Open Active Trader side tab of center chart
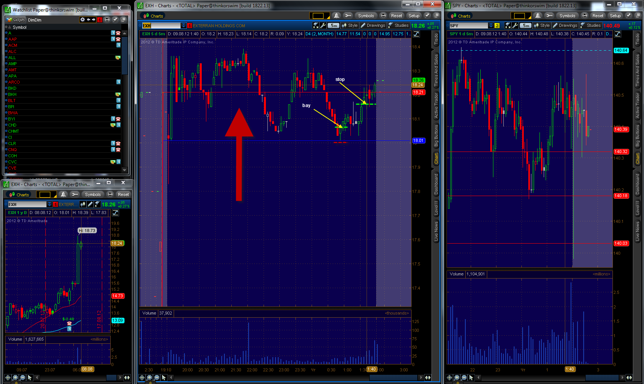Viewport: 644px width, 384px height. 436,105
